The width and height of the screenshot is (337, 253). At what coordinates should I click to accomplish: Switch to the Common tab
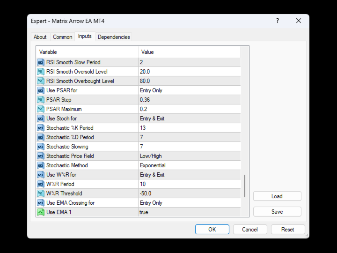(62, 37)
